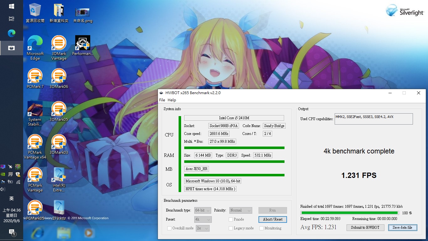
Task: Click the 6 144 MB RAM size
Action: point(203,155)
